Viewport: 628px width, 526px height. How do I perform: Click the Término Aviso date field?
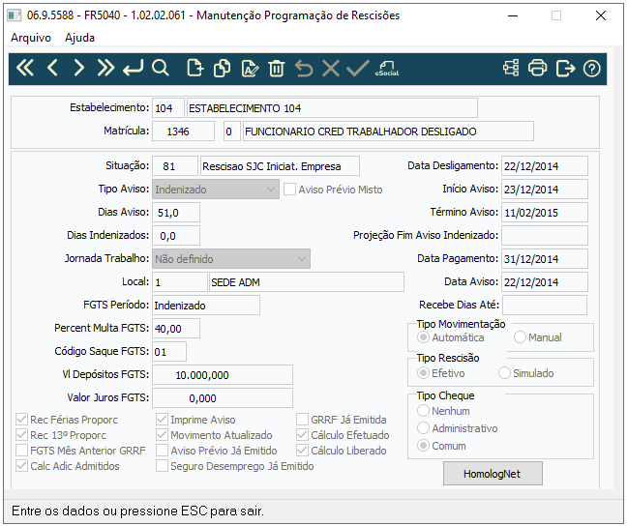tap(545, 213)
